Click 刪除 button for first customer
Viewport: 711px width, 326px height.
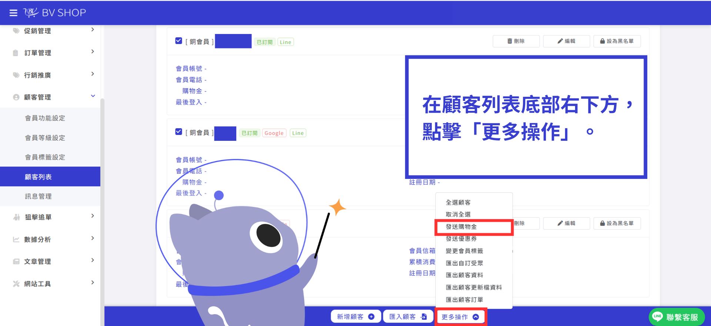point(516,41)
